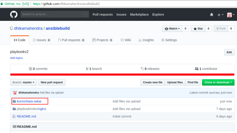Open the 1 contributor page
Image resolution: width=237 pixels, height=133 pixels.
206,69
